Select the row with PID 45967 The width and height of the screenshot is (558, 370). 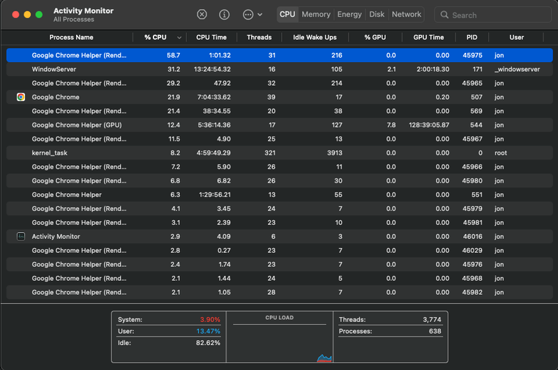(x=280, y=139)
